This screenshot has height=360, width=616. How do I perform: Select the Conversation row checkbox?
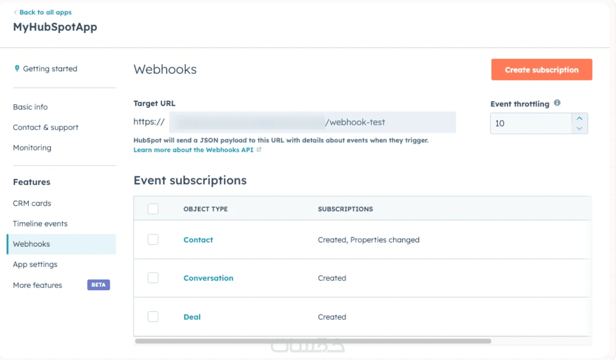153,278
